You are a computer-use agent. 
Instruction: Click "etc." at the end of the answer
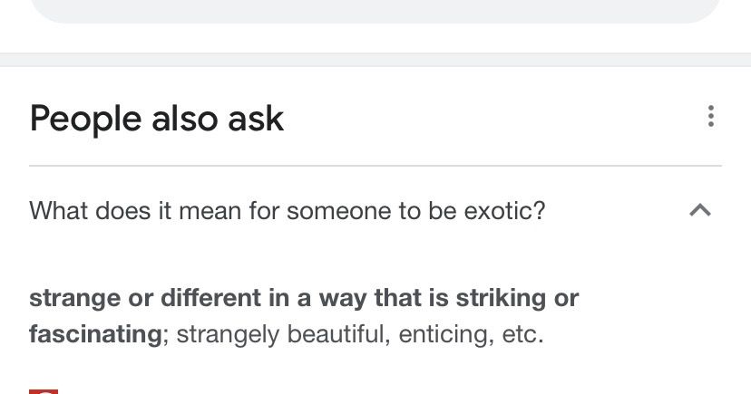click(x=522, y=334)
